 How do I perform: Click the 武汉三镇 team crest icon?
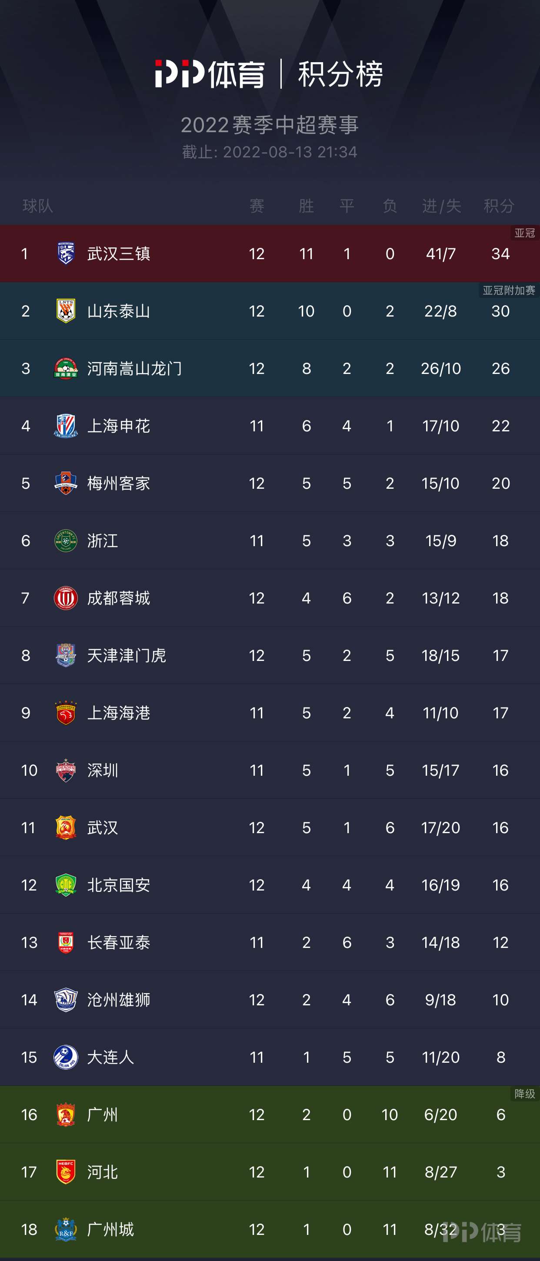pos(66,254)
